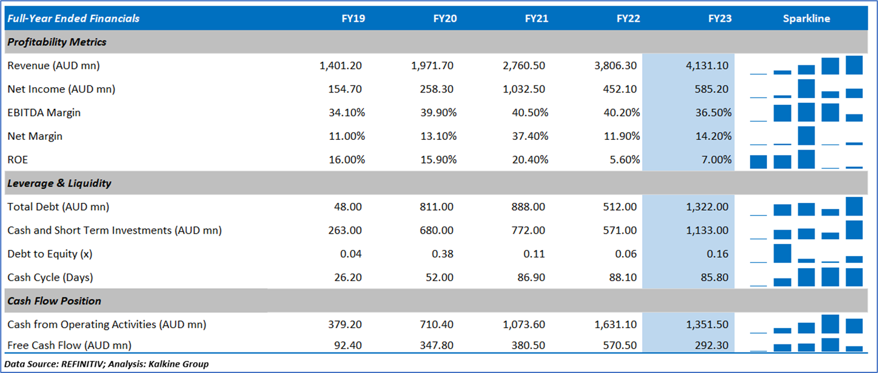878x373 pixels.
Task: Click the Cash Cycle (Days) row label
Action: coord(50,277)
